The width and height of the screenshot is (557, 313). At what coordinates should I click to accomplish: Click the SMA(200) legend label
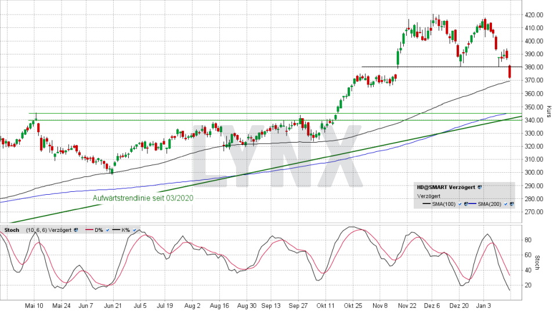[490, 204]
